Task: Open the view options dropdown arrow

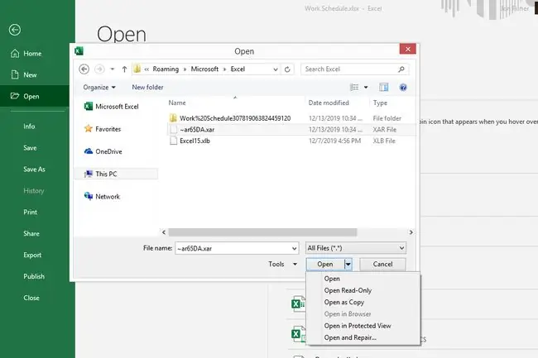Action: coord(366,88)
